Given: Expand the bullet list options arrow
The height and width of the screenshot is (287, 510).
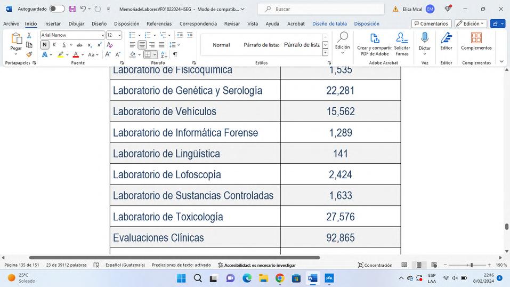Looking at the screenshot, I should click(139, 35).
